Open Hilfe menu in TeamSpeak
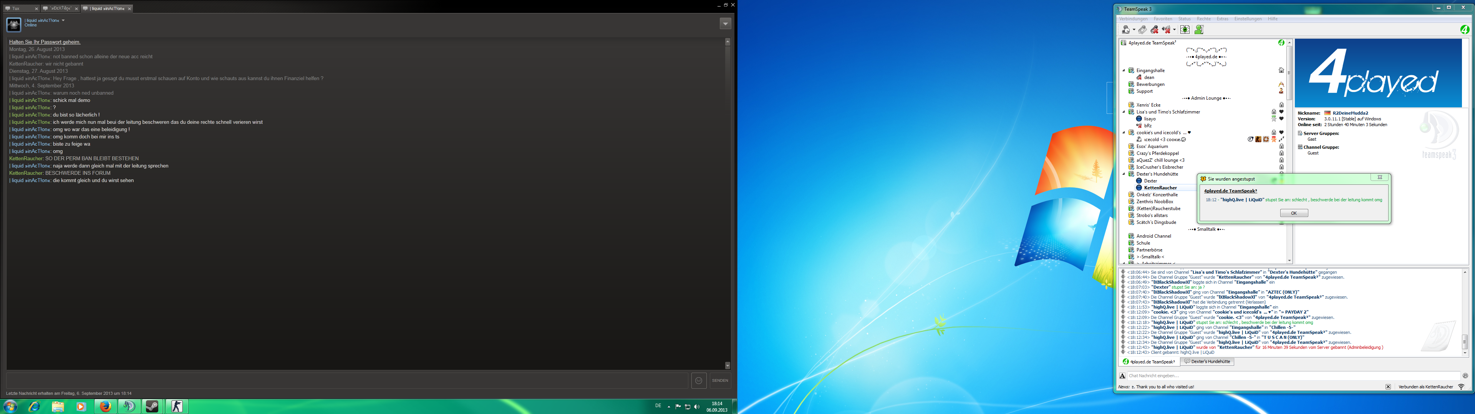The height and width of the screenshot is (414, 1475). click(1272, 19)
